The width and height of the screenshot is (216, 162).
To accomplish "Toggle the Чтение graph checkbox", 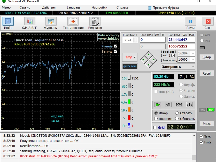I will [115, 46].
